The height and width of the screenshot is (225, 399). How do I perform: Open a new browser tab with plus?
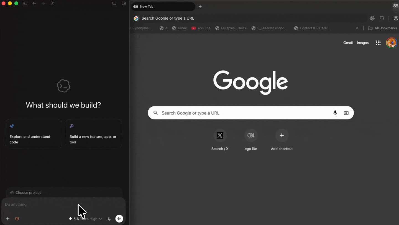click(200, 7)
